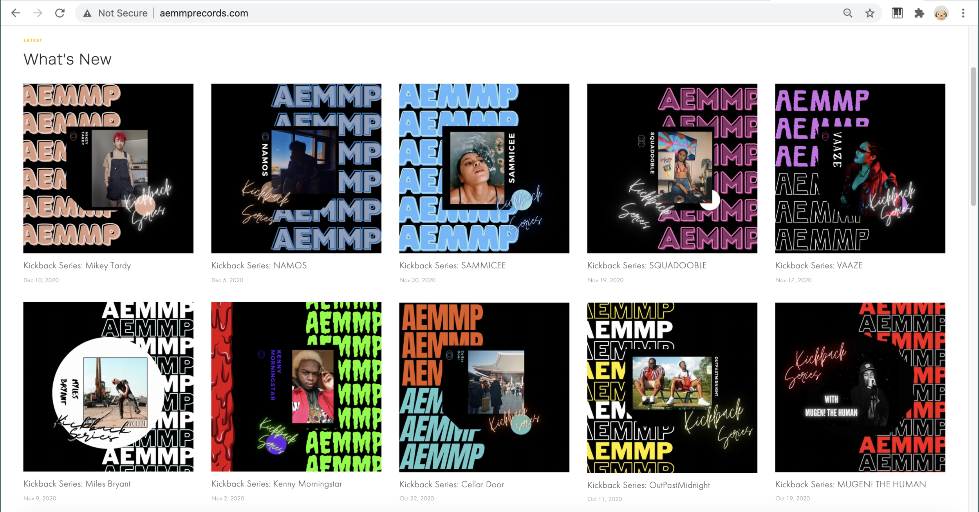The width and height of the screenshot is (979, 512).
Task: Open Kickback Series: VAAZE title link
Action: [819, 265]
